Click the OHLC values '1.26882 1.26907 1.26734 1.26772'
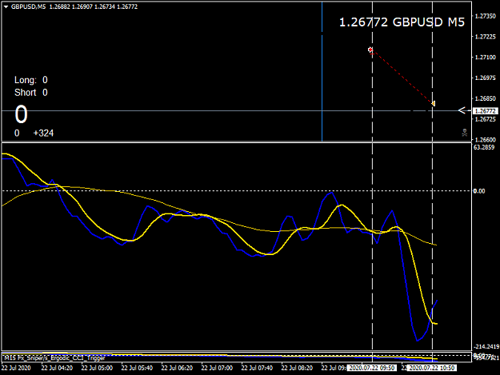500x375 pixels. coord(93,6)
